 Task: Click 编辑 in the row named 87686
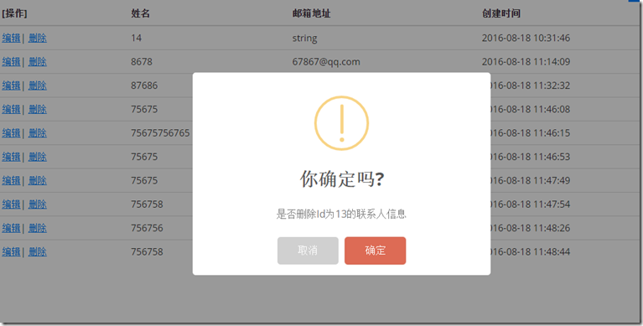coord(11,85)
